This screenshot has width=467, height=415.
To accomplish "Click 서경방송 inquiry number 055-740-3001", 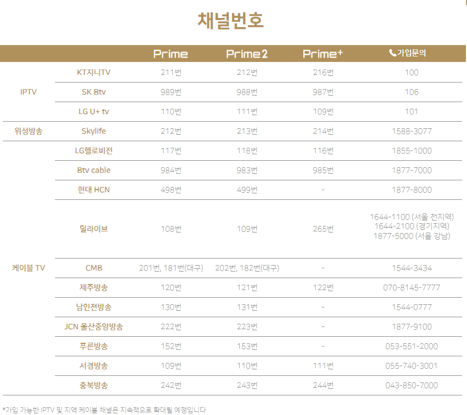I will click(412, 366).
